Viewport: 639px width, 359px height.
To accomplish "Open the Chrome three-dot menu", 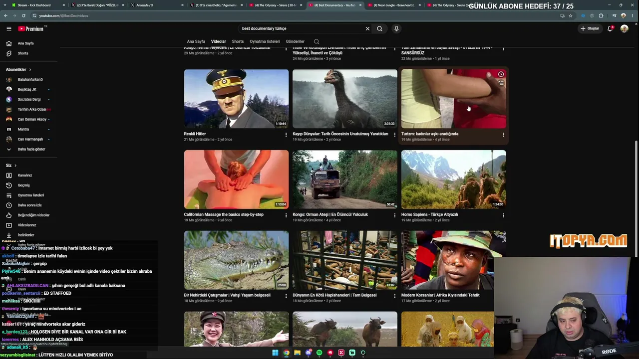I will [x=633, y=15].
